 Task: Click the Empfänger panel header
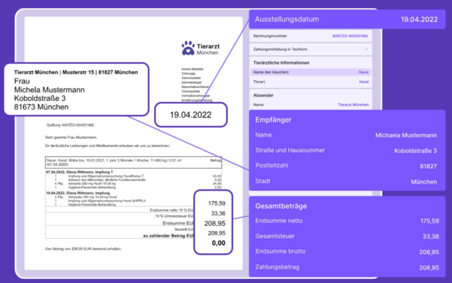tap(274, 120)
